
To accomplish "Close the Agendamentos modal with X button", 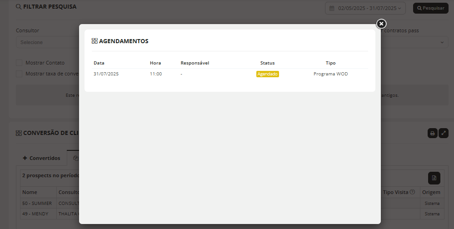I will click(x=381, y=24).
